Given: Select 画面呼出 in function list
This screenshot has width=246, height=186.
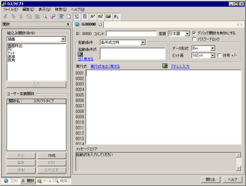Looking at the screenshot, I should tap(15, 46).
